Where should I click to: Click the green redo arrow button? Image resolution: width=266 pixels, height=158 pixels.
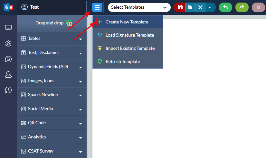(242, 7)
